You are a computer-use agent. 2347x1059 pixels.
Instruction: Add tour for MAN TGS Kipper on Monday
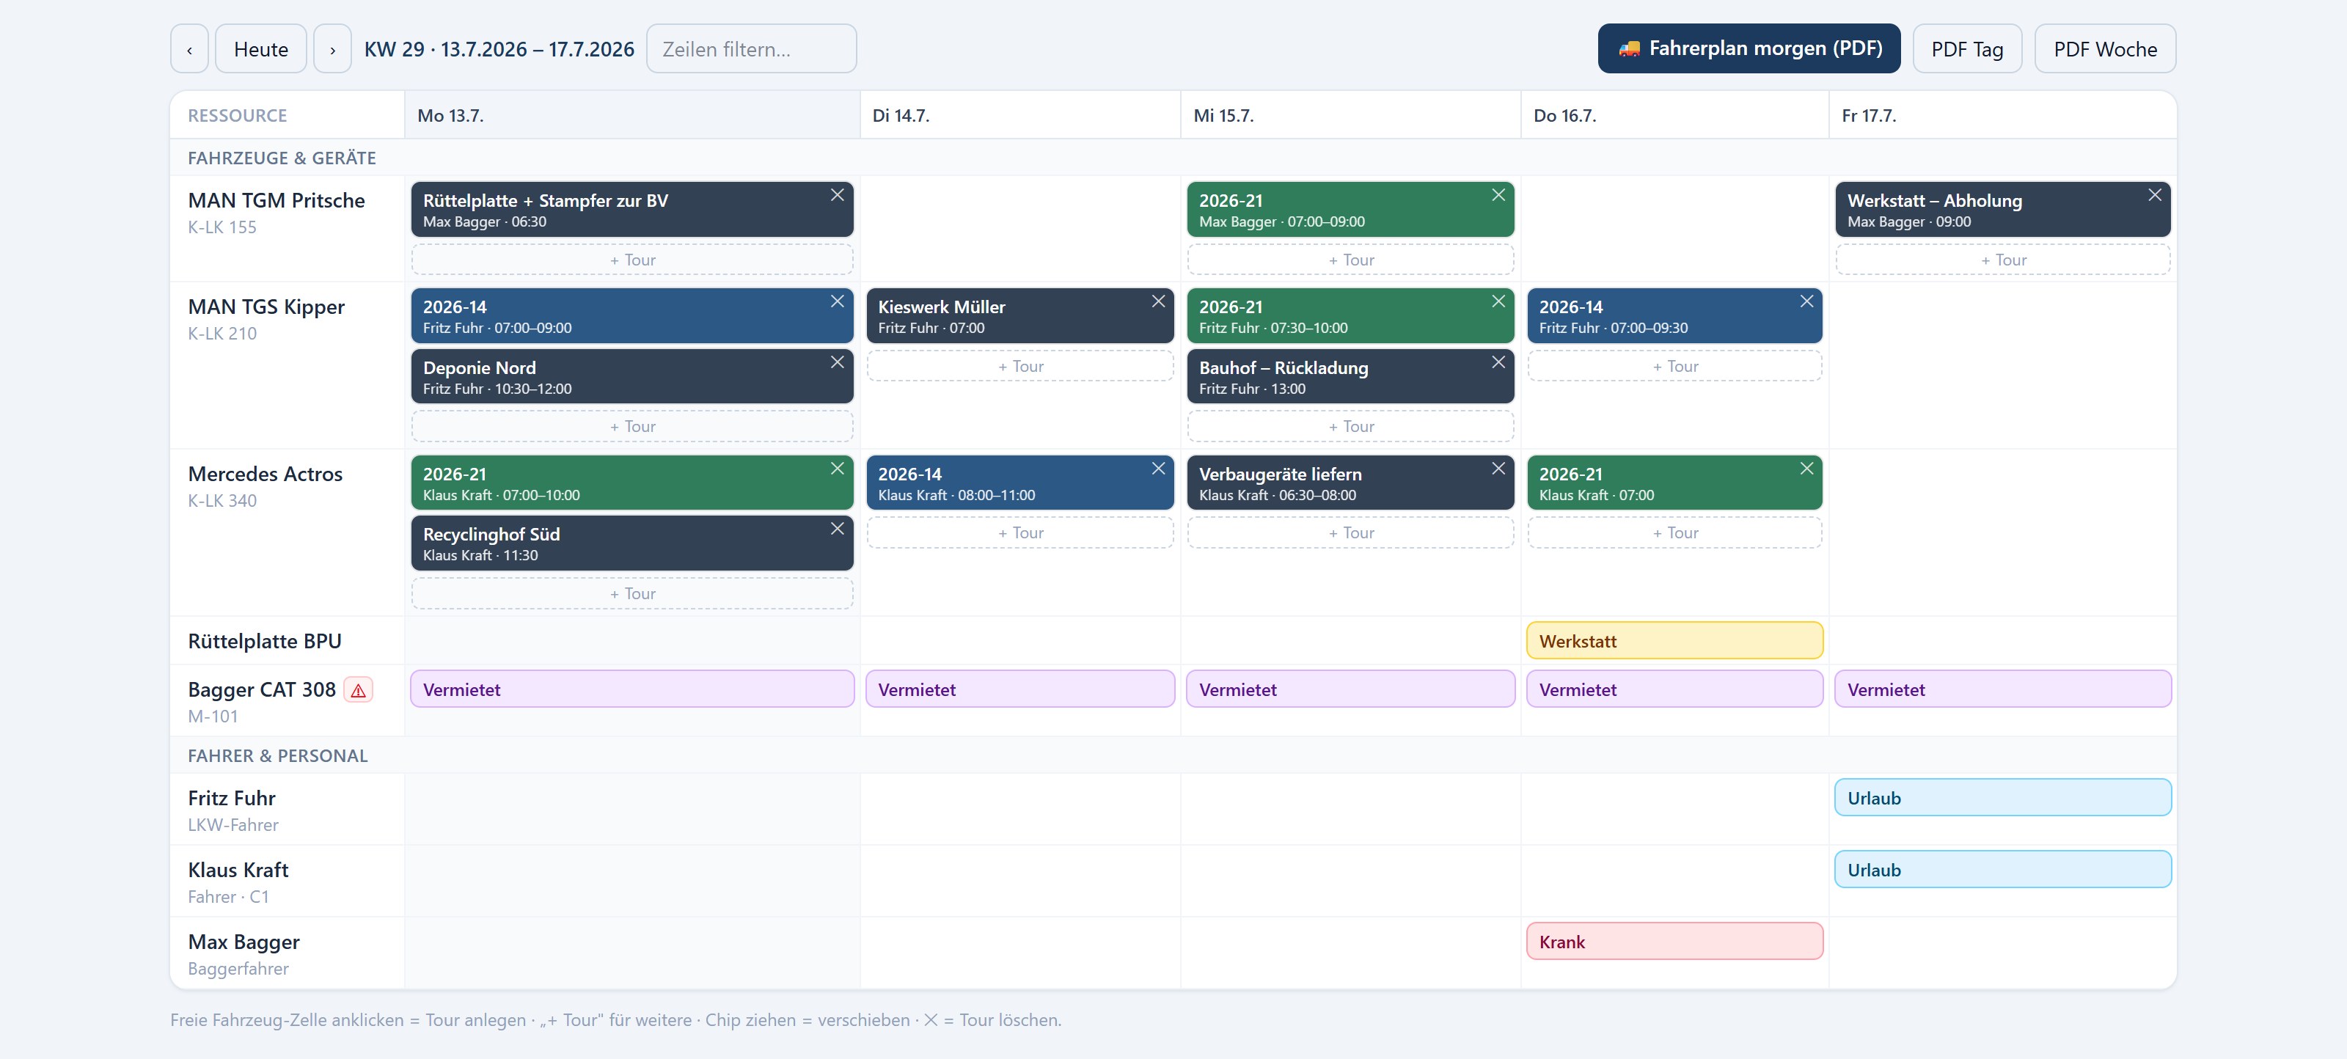click(632, 427)
